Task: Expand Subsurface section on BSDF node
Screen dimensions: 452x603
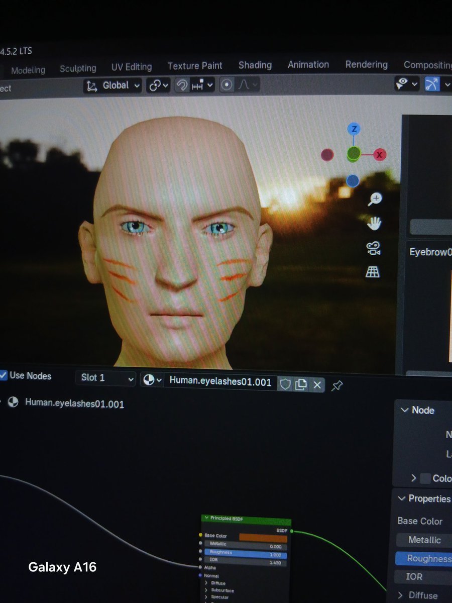Action: tap(206, 590)
